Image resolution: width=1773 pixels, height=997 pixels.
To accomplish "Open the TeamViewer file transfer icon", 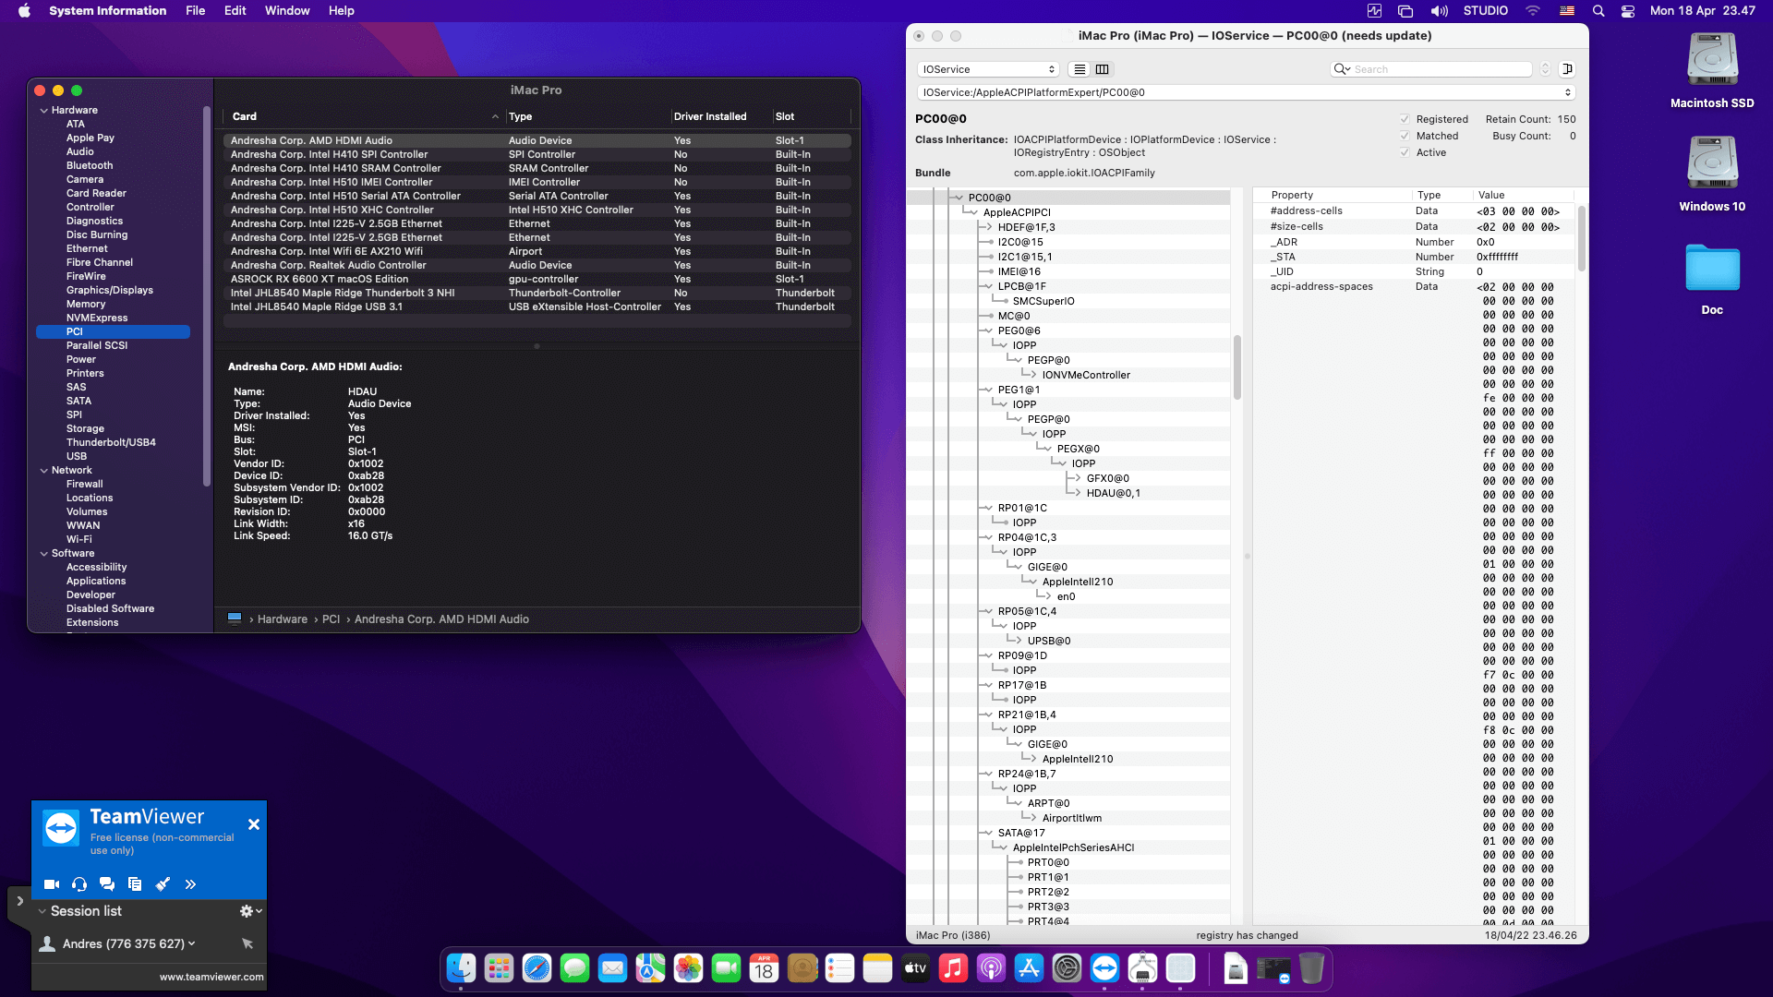I will pyautogui.click(x=135, y=884).
